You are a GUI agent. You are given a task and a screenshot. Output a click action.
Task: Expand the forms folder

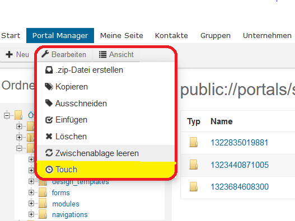[x=31, y=192]
